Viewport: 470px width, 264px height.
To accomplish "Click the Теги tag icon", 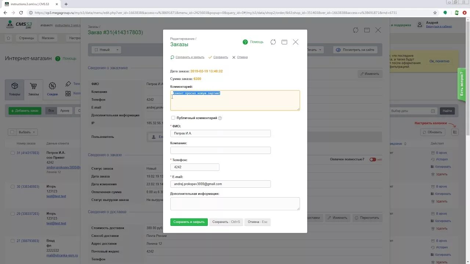I will click(68, 84).
